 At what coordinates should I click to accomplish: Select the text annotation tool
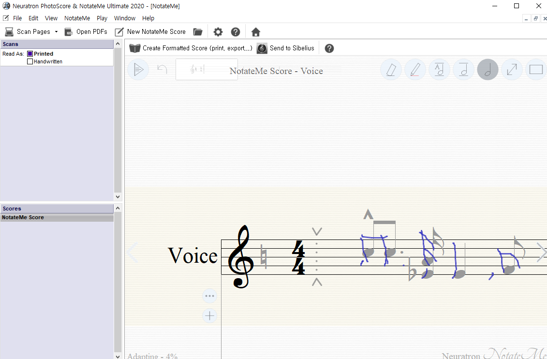tap(439, 70)
